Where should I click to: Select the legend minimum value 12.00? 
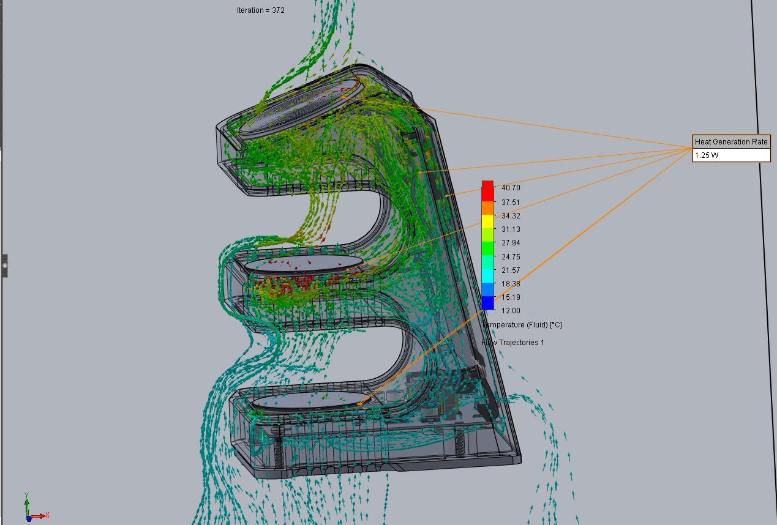pos(511,310)
